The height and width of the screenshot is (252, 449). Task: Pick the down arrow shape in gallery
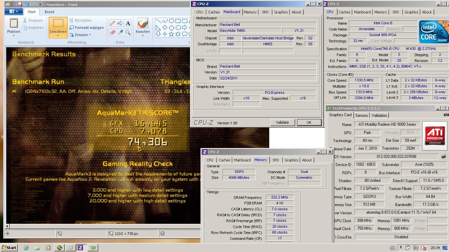(158, 34)
